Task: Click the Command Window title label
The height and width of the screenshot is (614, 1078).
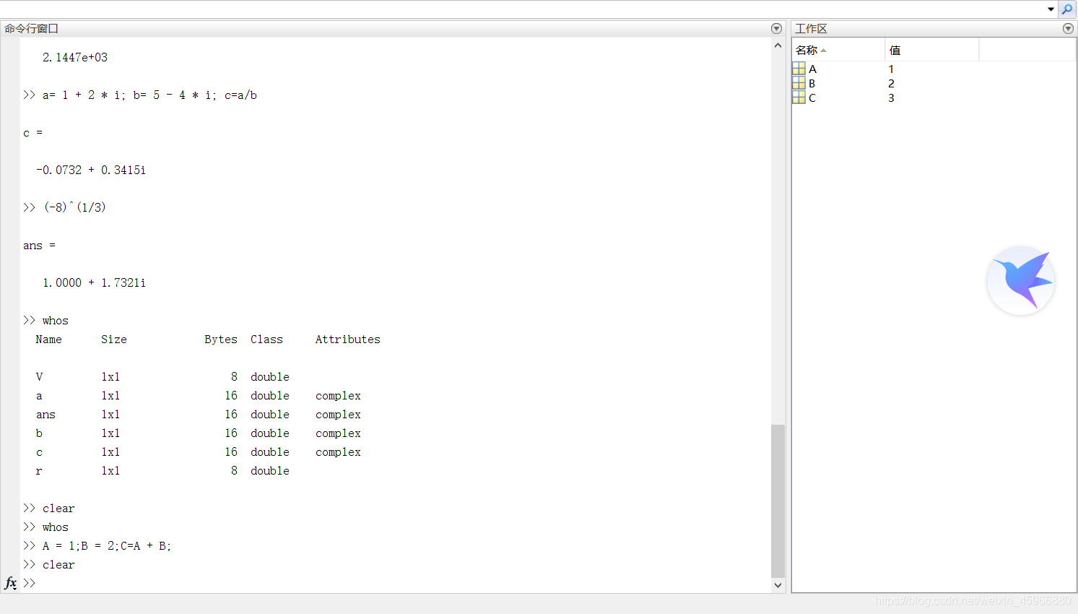Action: [31, 29]
